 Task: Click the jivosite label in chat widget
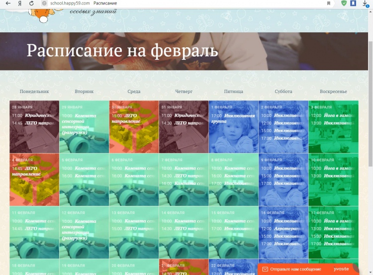click(x=342, y=269)
